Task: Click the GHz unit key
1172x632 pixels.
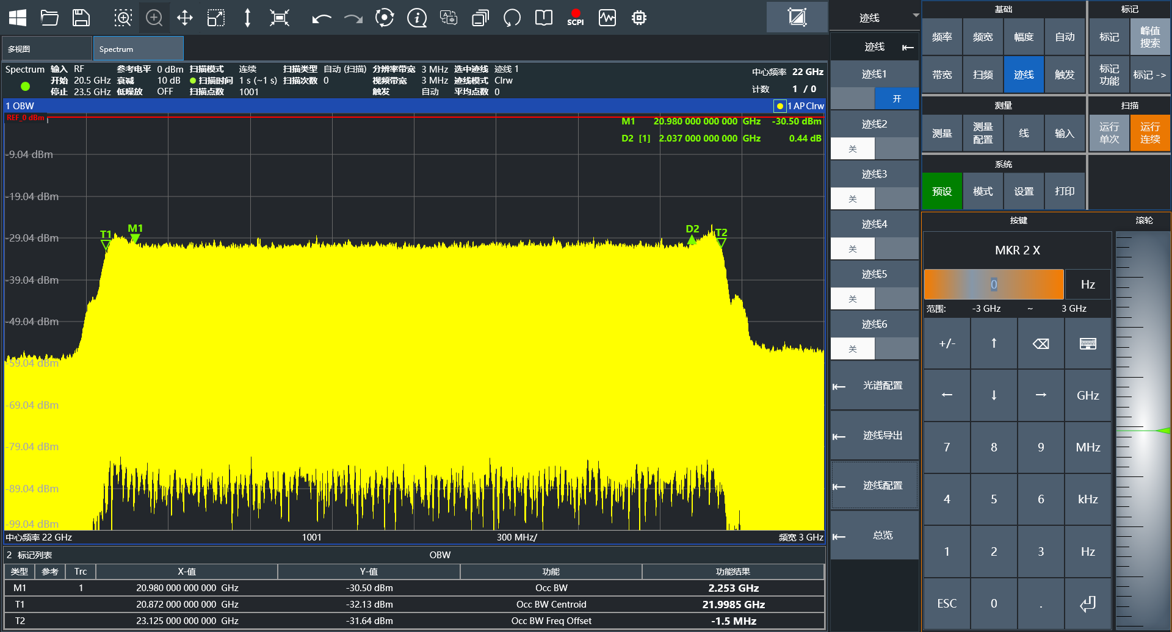Action: (x=1088, y=395)
